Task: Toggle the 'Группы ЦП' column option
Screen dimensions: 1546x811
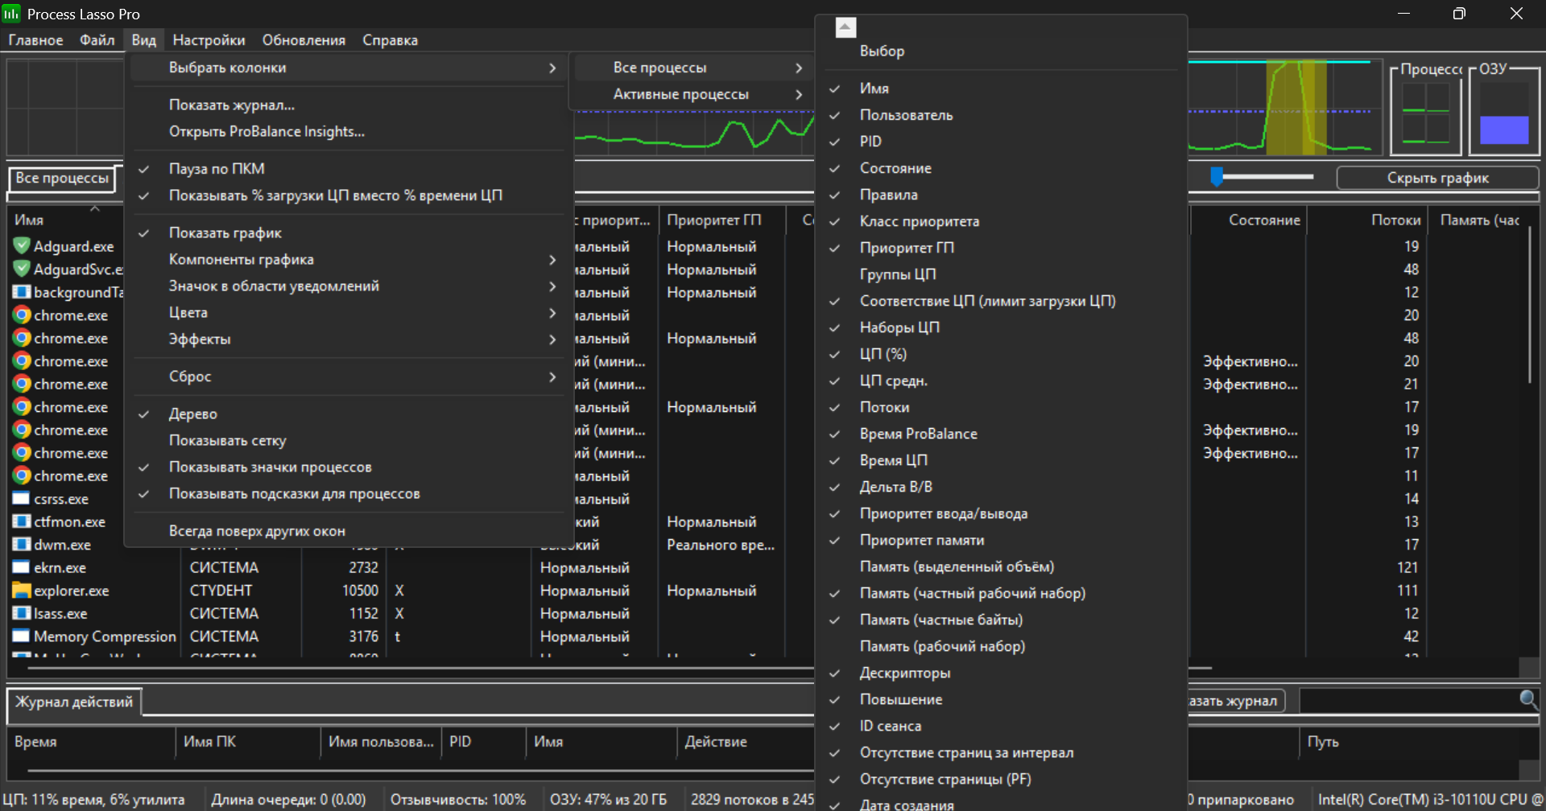Action: click(x=897, y=274)
